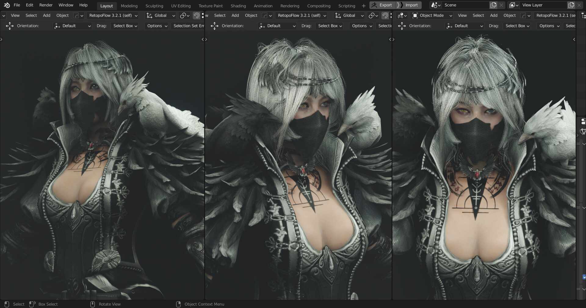This screenshot has height=308, width=586.
Task: Open Drag Select Box dropdown in left viewport
Action: pos(125,26)
